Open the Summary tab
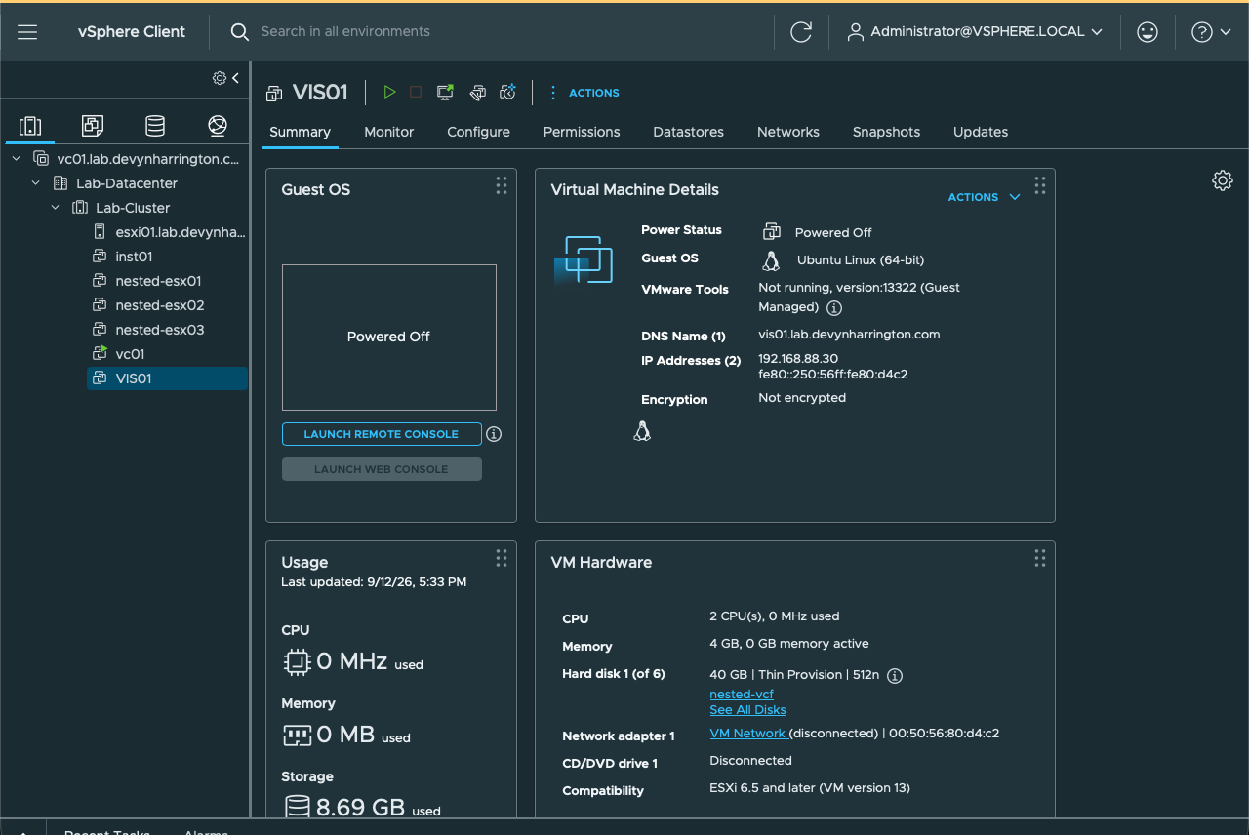The height and width of the screenshot is (835, 1249). tap(300, 132)
